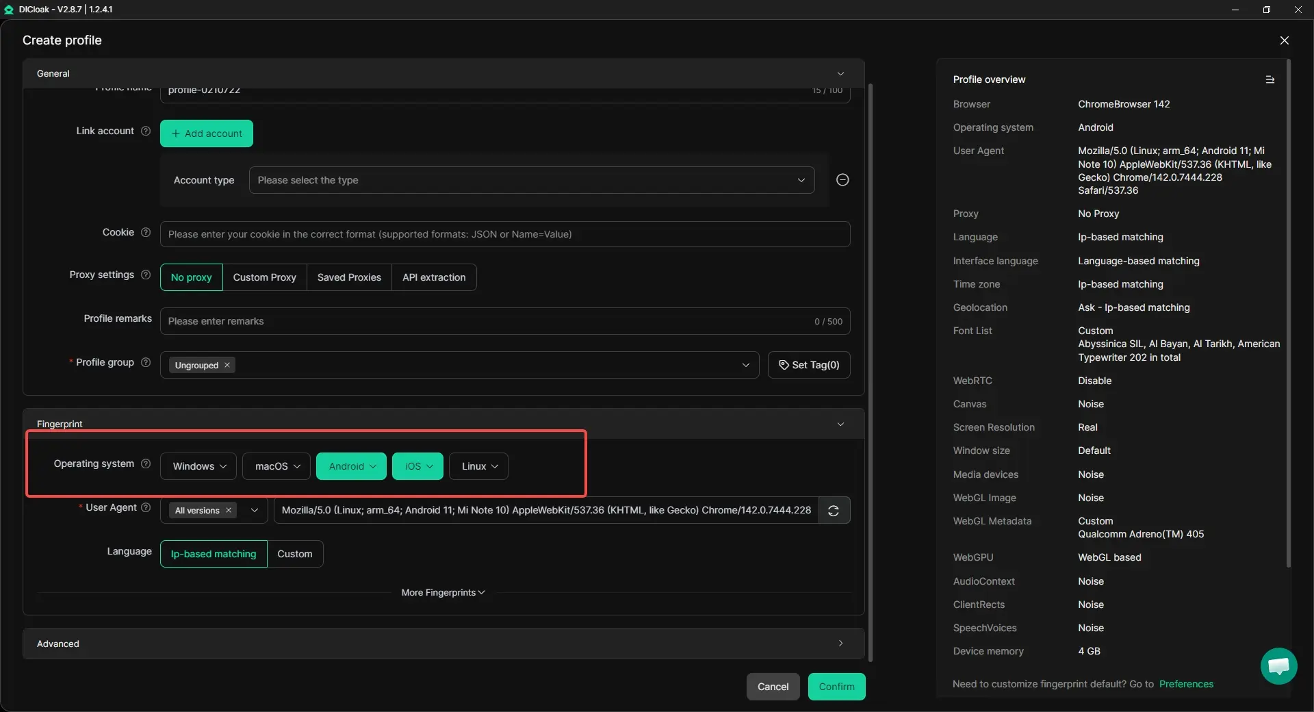The height and width of the screenshot is (712, 1314).
Task: Choose Custom Proxy setting
Action: 264,277
